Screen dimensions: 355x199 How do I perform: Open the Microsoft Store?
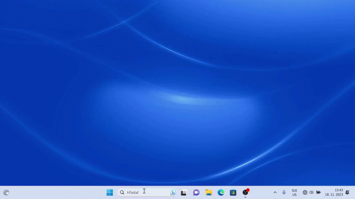tap(233, 192)
